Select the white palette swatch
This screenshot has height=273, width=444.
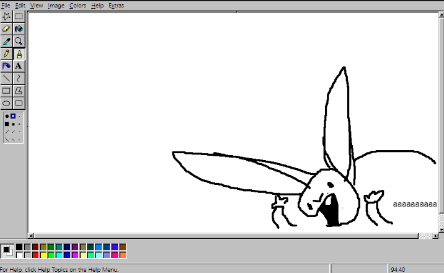tap(19, 255)
